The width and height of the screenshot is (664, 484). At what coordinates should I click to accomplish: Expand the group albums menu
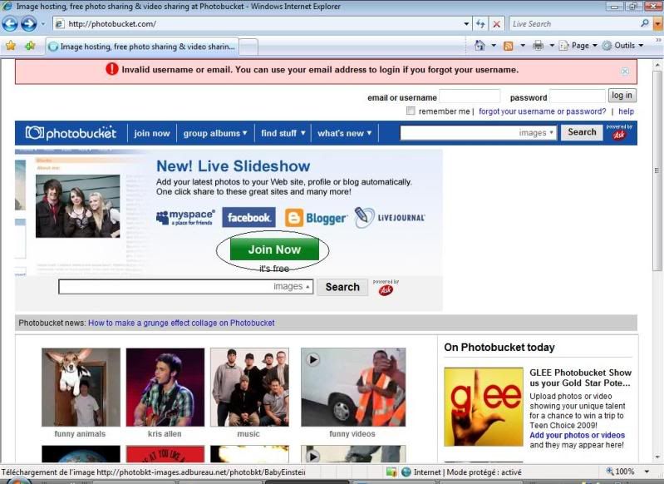(215, 133)
